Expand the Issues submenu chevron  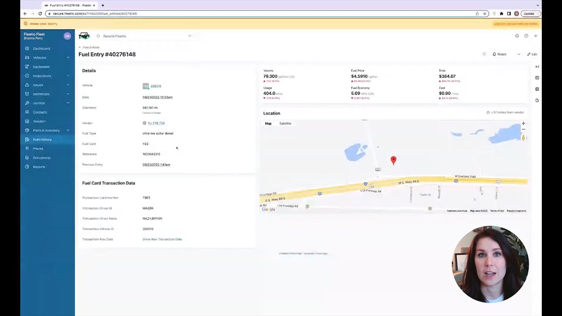tap(68, 85)
